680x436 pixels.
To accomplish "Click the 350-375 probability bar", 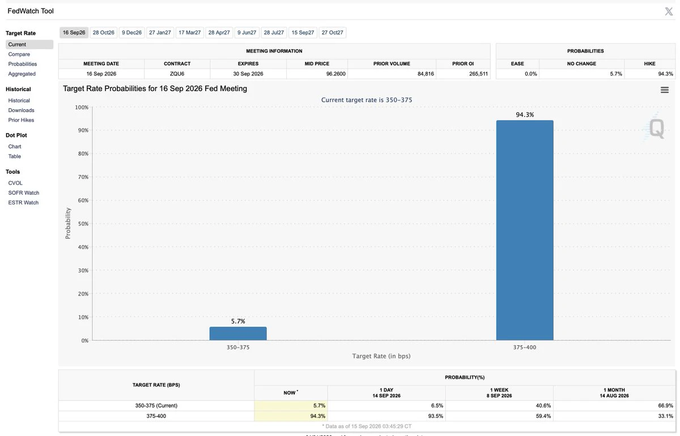I will pyautogui.click(x=238, y=334).
